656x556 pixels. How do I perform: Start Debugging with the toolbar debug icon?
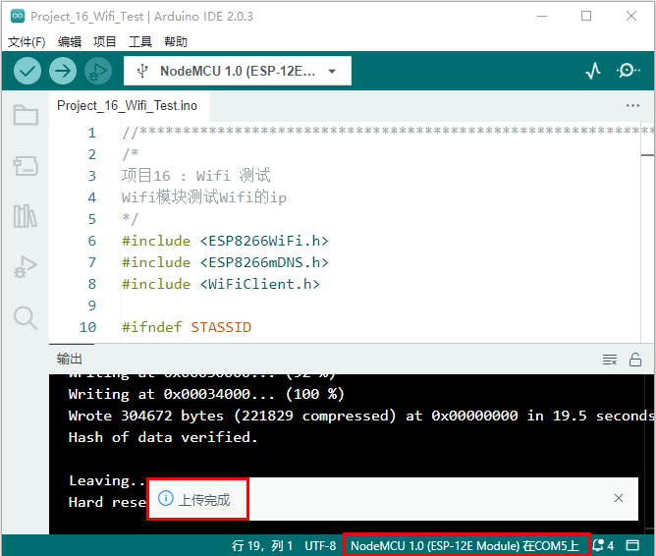click(98, 71)
